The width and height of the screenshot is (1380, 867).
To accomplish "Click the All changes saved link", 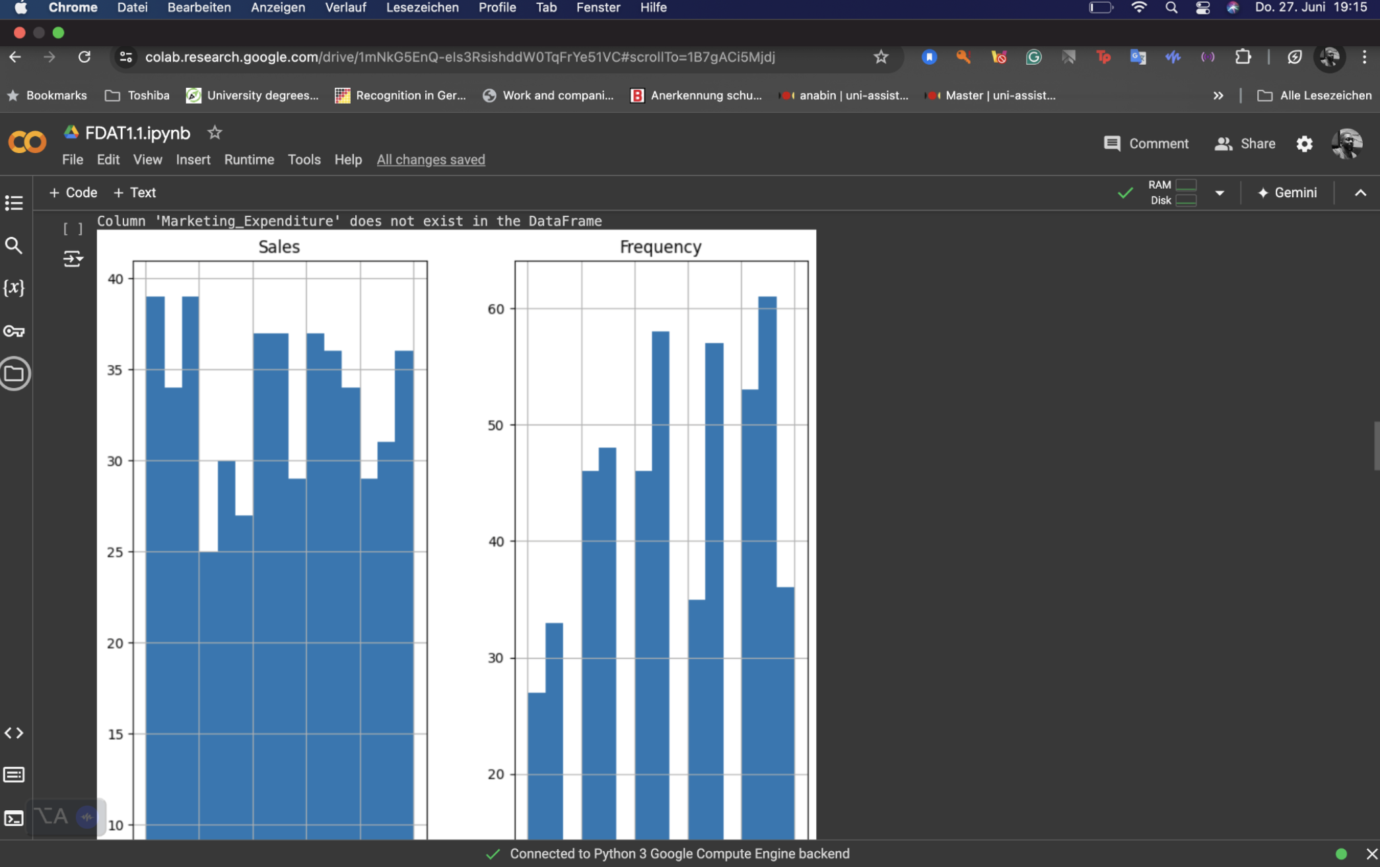I will pyautogui.click(x=431, y=160).
